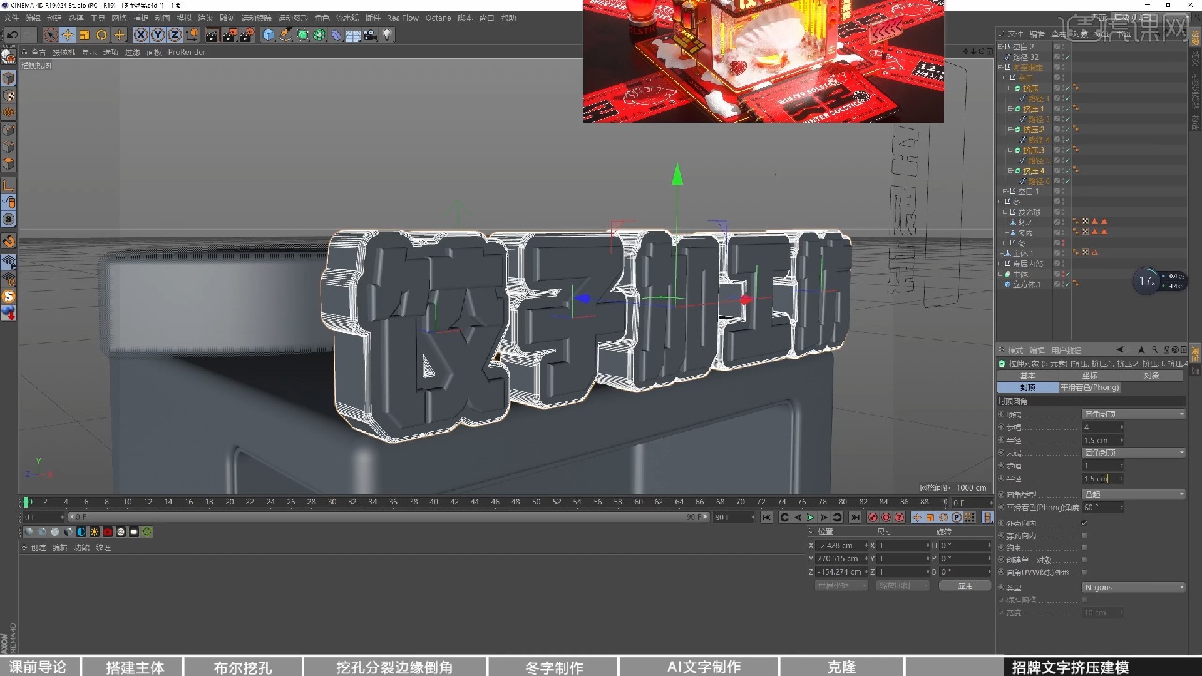The height and width of the screenshot is (676, 1202).
Task: Switch to the 平滑着色(Phong) tab
Action: click(1089, 387)
